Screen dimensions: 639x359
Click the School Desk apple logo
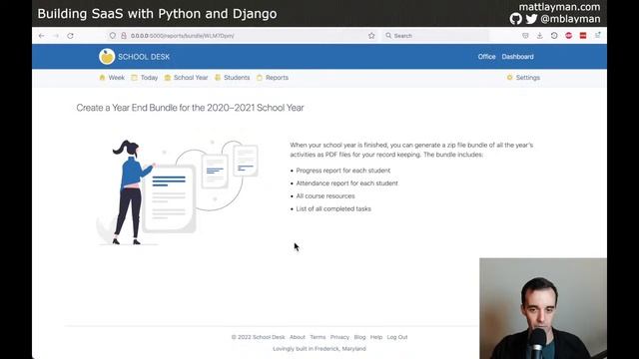pyautogui.click(x=107, y=57)
